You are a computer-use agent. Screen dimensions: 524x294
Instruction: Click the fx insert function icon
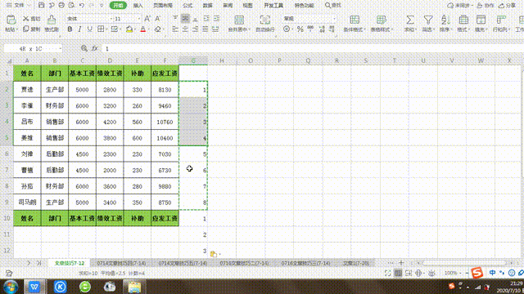[95, 49]
